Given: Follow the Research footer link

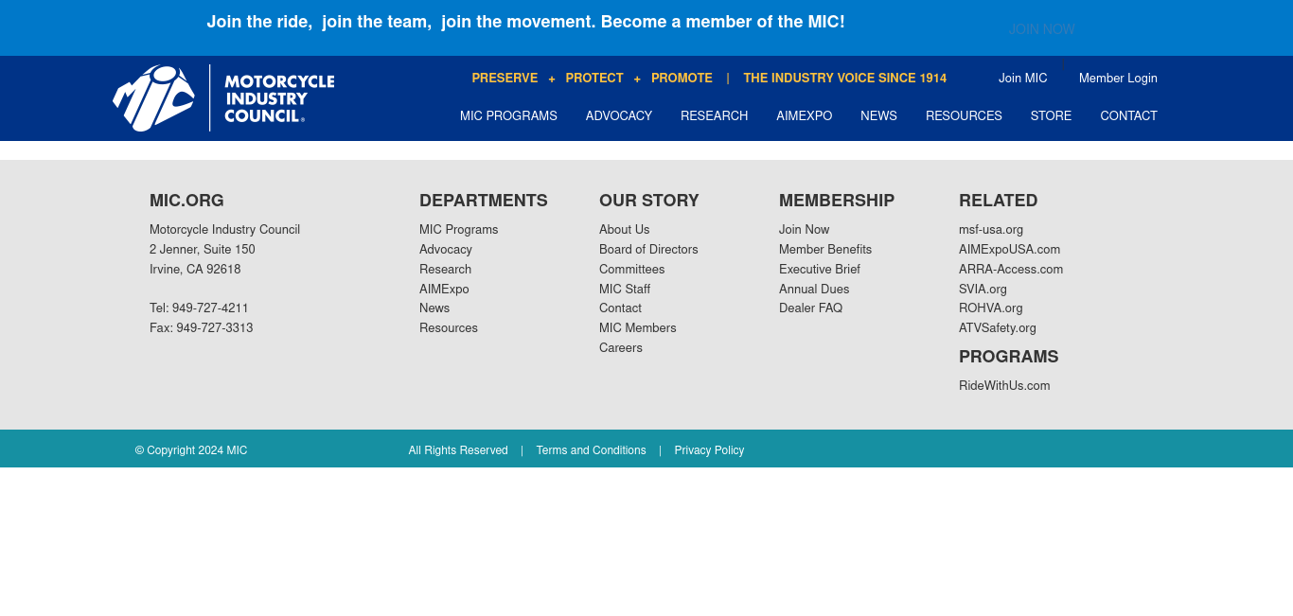Looking at the screenshot, I should [445, 270].
